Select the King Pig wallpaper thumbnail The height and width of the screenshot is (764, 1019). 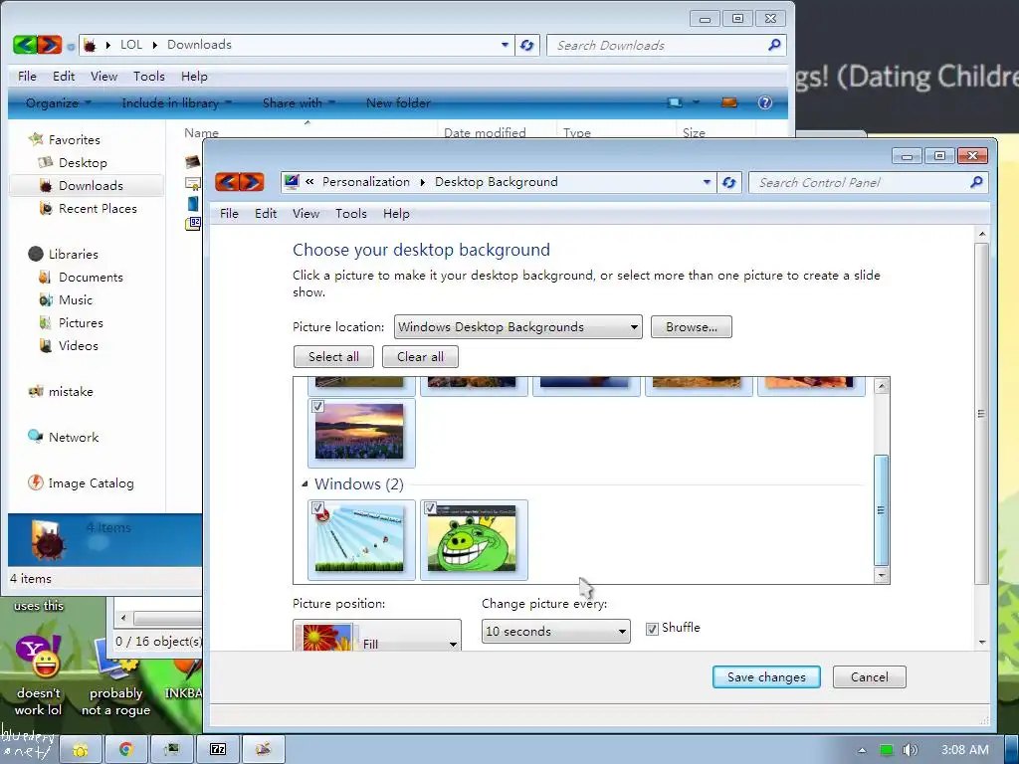point(474,539)
